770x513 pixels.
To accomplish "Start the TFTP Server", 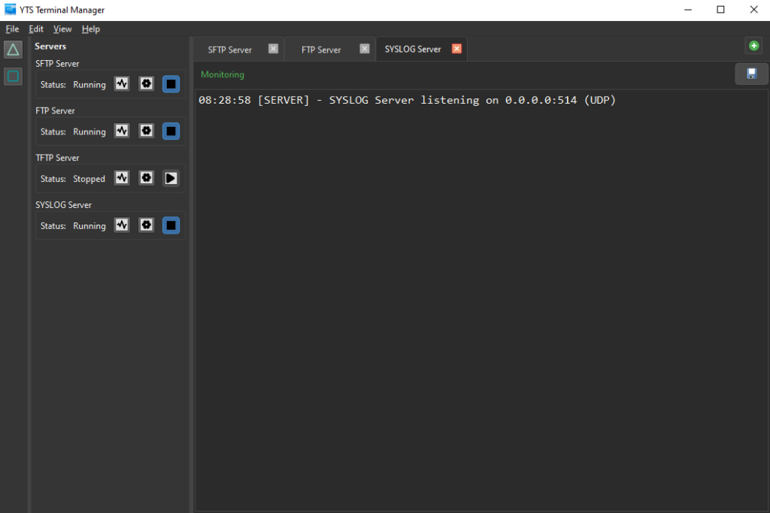I will (171, 178).
